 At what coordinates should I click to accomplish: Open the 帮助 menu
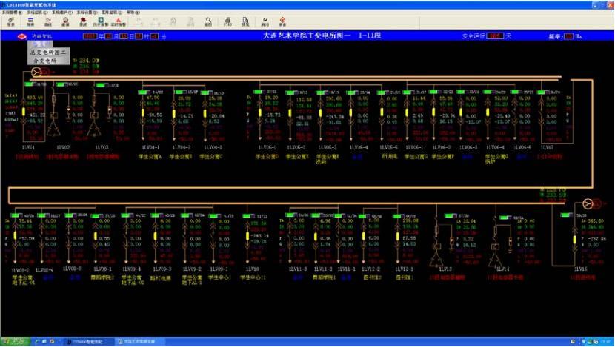tap(133, 13)
